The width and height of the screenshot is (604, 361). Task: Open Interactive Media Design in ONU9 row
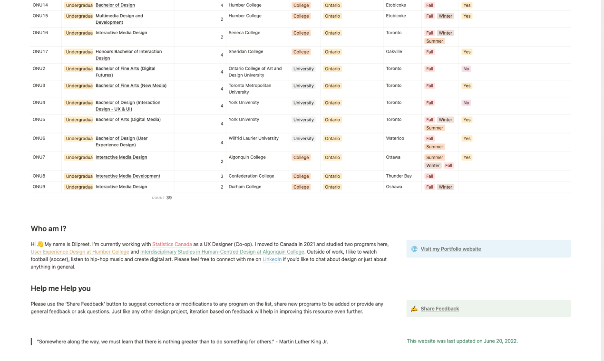click(121, 187)
